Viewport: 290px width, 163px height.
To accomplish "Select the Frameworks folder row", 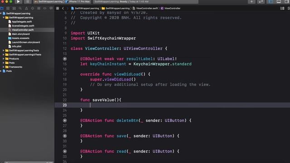I will tap(27, 67).
